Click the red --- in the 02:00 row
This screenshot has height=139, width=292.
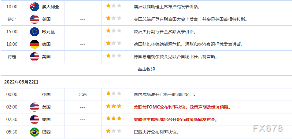click(83, 107)
